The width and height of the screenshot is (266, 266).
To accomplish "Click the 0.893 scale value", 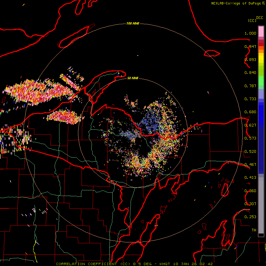I will pos(250,59).
